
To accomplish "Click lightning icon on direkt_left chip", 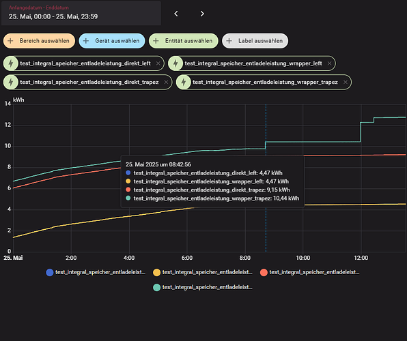I will coord(11,63).
